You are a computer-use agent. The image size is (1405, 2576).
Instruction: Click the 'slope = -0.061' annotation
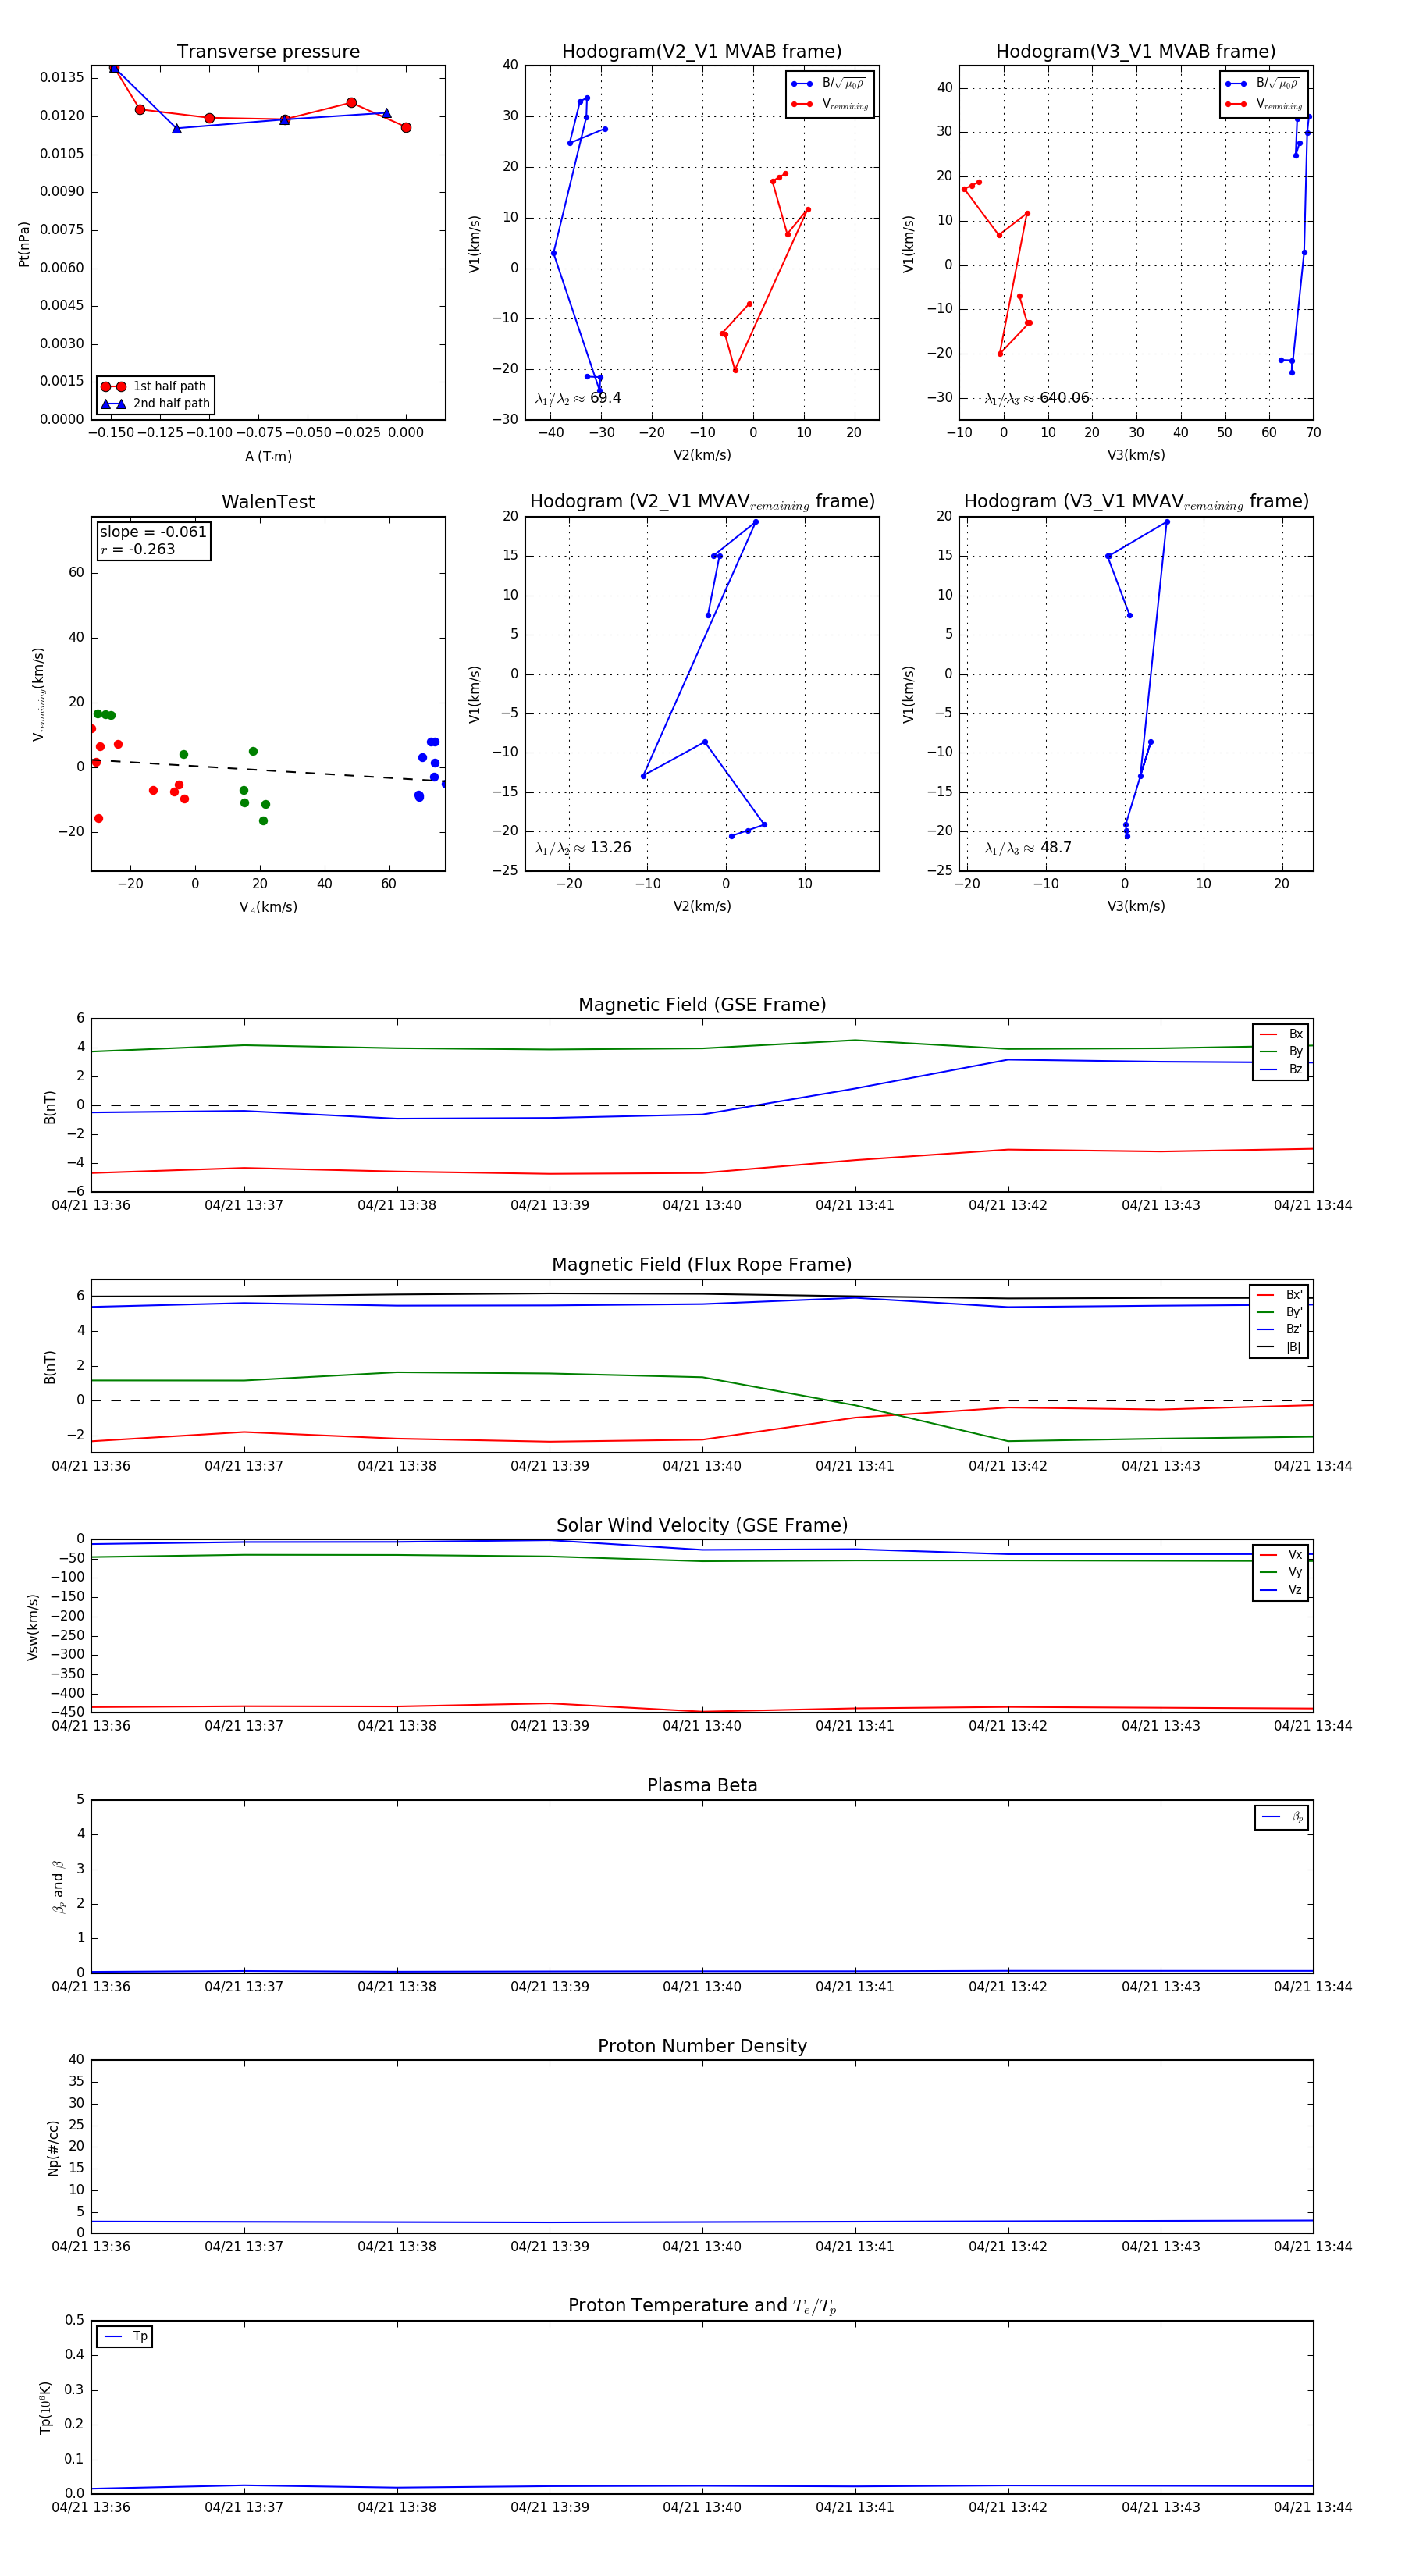click(x=153, y=532)
